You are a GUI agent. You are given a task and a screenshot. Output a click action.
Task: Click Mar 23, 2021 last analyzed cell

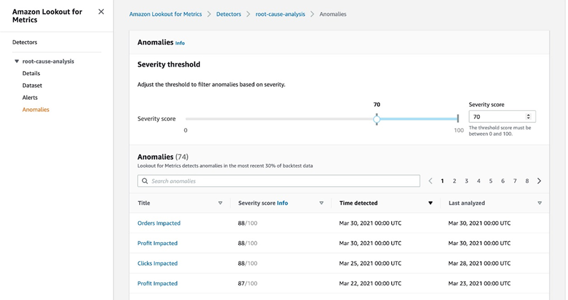click(479, 283)
